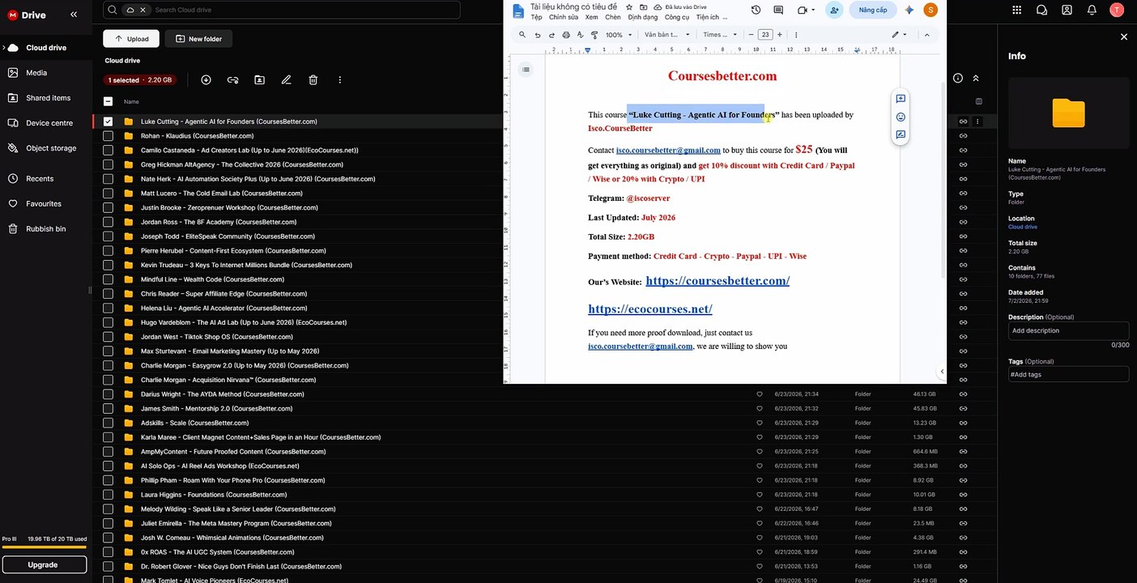Open version history in Google Docs
1137x583 pixels.
point(756,10)
